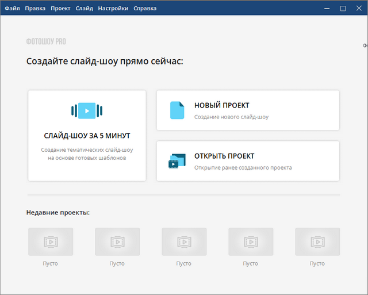
Task: Click the open project folder icon
Action: [176, 161]
